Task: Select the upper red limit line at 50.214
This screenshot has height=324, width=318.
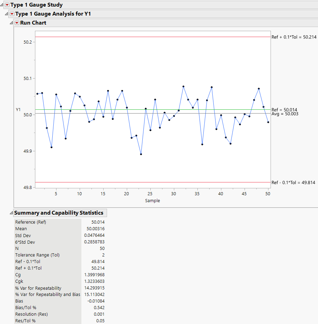Action: coord(139,37)
